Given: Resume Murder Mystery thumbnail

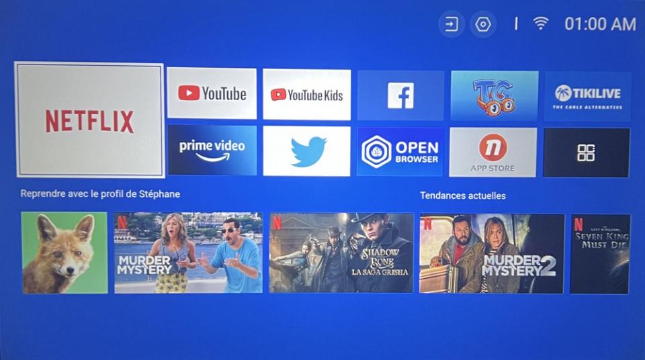Looking at the screenshot, I should coord(188,253).
